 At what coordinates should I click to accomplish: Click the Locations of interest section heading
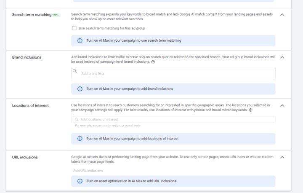tap(30, 105)
